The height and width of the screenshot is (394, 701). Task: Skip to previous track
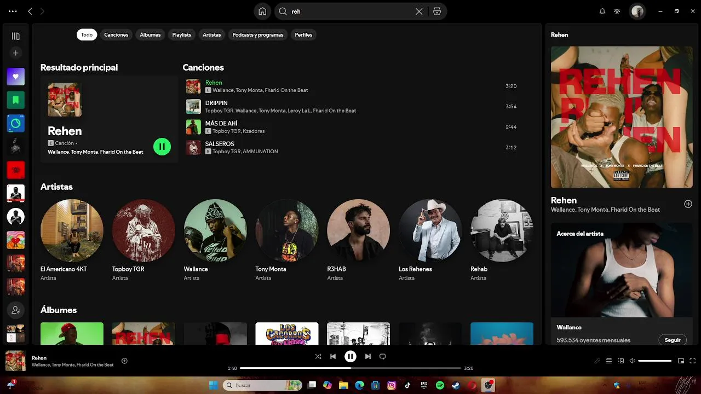pyautogui.click(x=333, y=356)
